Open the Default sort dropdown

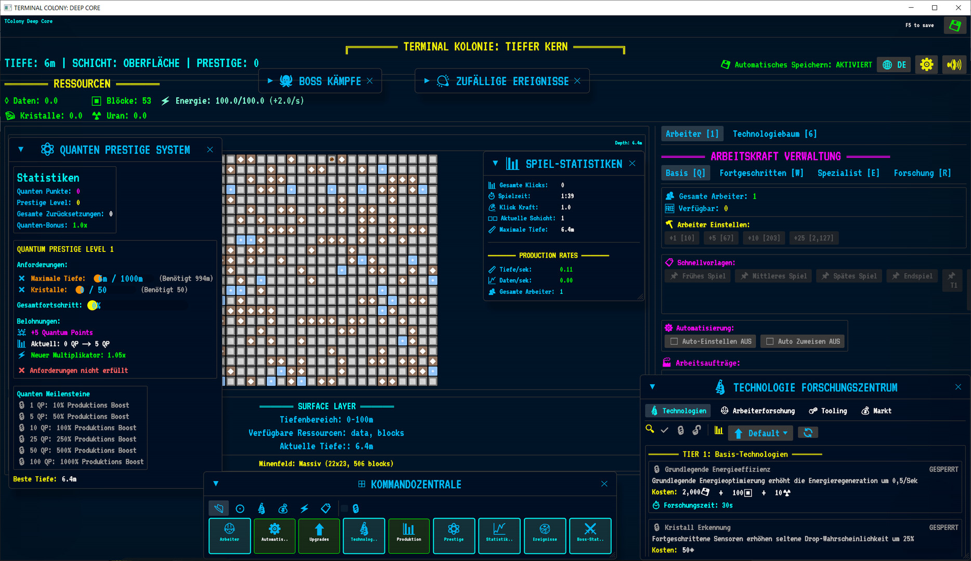point(761,433)
